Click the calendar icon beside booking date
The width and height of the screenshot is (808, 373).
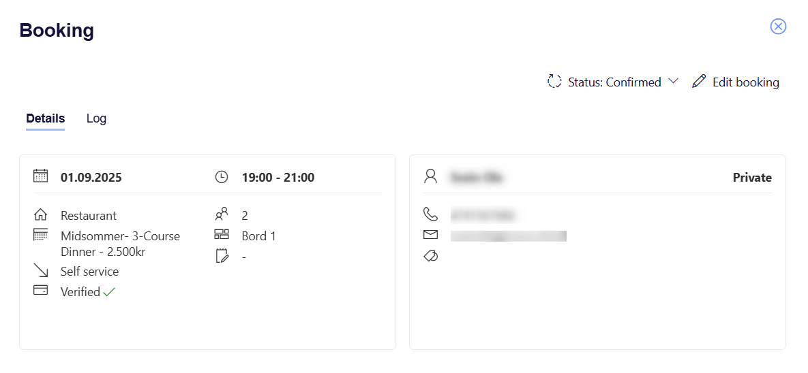tap(40, 176)
